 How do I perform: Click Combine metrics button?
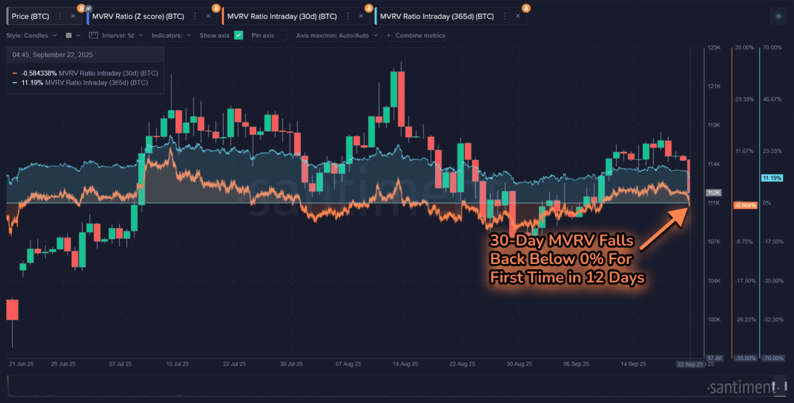(416, 36)
